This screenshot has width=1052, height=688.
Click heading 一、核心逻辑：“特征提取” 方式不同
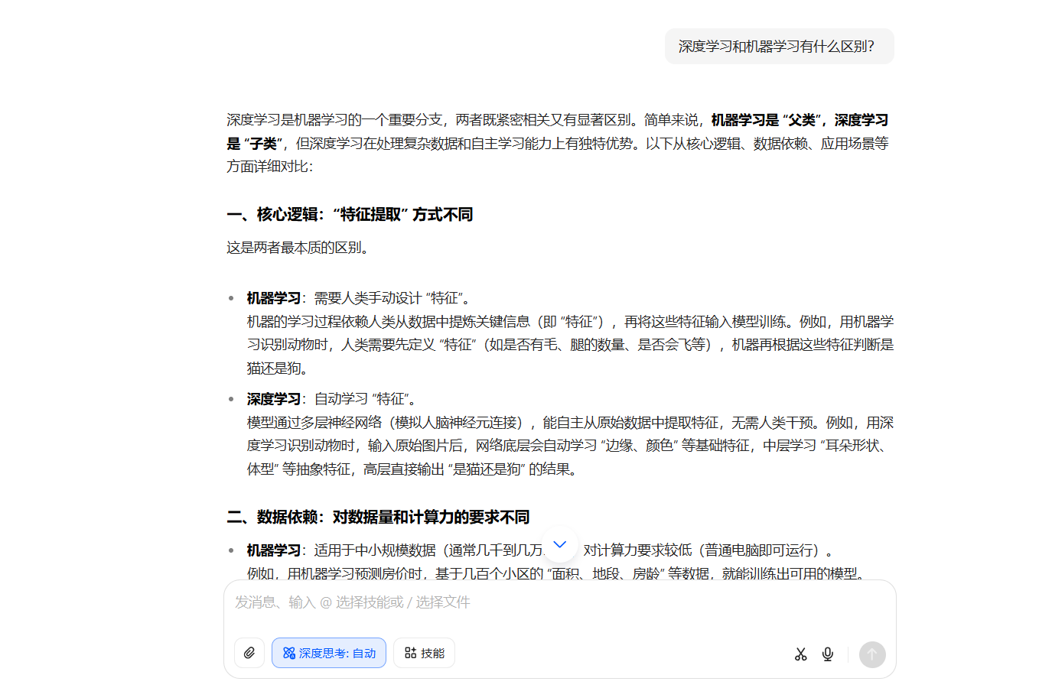350,215
